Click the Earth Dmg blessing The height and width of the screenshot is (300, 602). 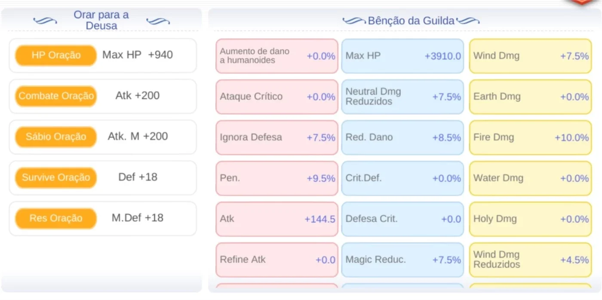pyautogui.click(x=530, y=97)
